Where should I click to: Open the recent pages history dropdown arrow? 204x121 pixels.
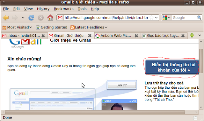click(x=23, y=18)
